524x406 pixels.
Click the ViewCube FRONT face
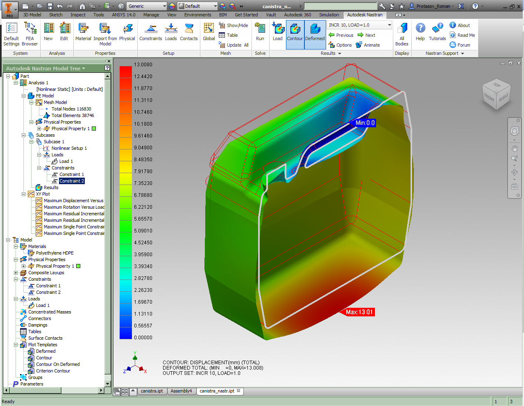(x=490, y=97)
